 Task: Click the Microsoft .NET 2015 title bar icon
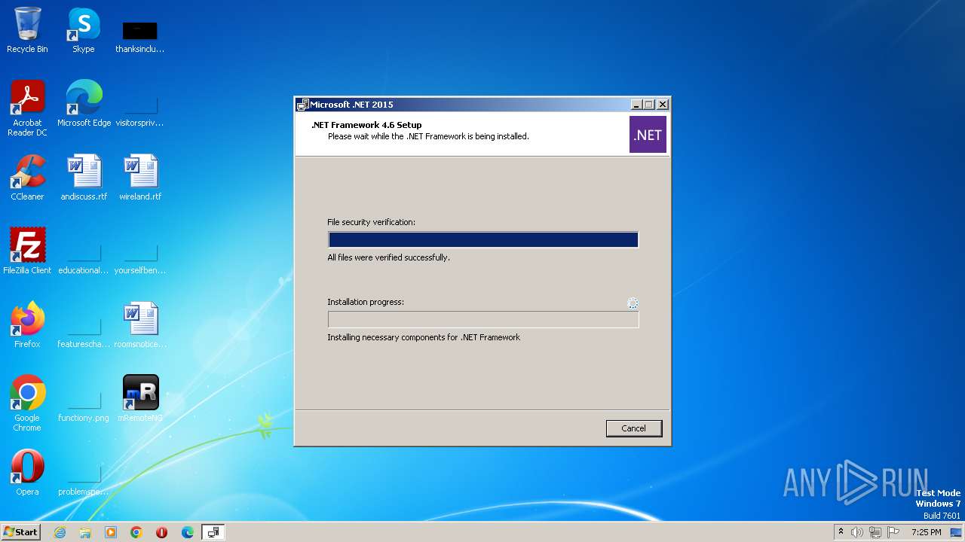(x=303, y=105)
